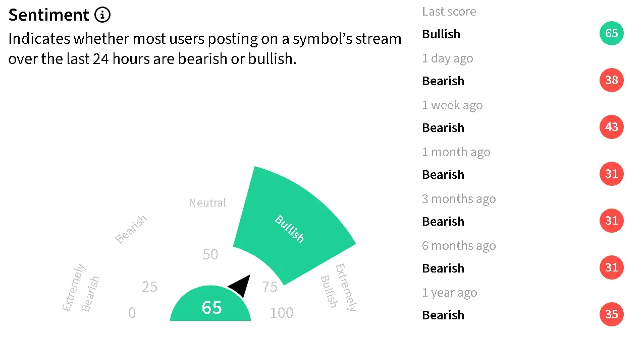Click the Bearish label under 1 day ago

click(443, 81)
